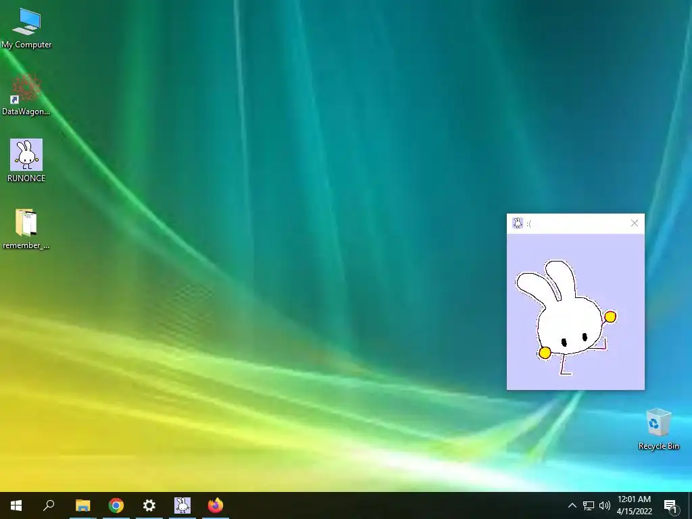
Task: Click the dancing bunny image
Action: click(x=566, y=318)
